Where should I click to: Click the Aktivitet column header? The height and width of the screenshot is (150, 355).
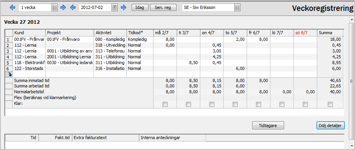pyautogui.click(x=110, y=33)
